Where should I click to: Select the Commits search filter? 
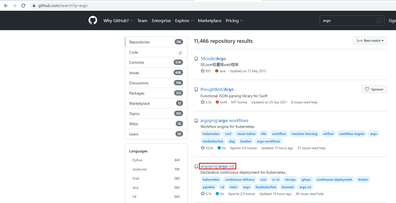(x=156, y=62)
